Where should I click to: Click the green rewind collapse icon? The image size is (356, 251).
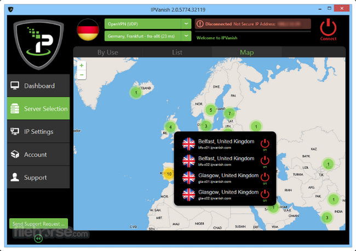pos(38,238)
